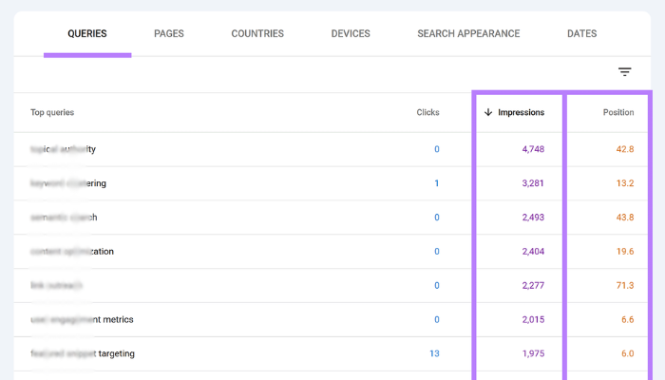Click the 0 clicks in the 4,748 row
665x380 pixels.
[x=437, y=149]
